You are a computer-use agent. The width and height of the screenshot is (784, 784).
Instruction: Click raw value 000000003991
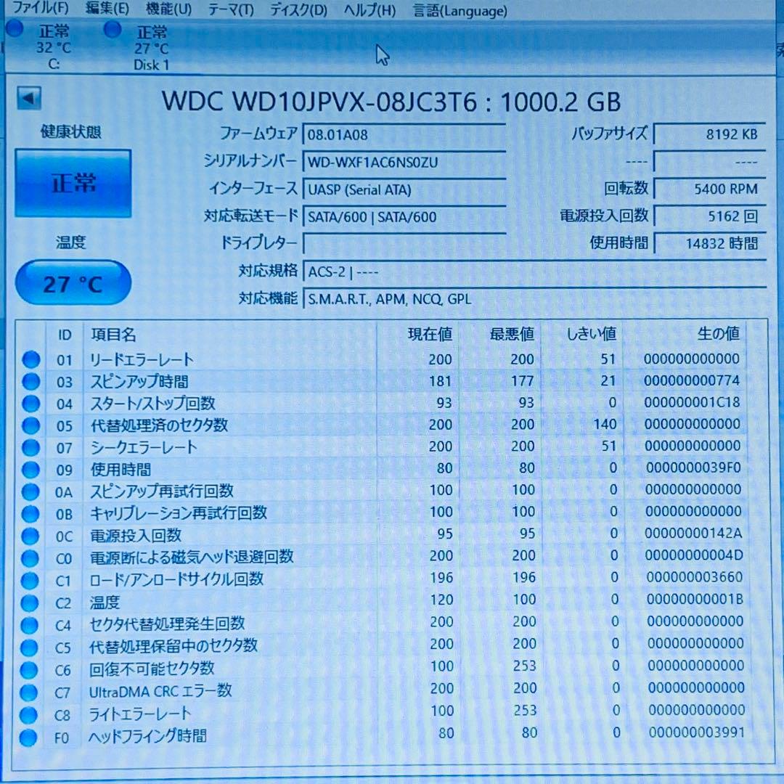(x=696, y=732)
